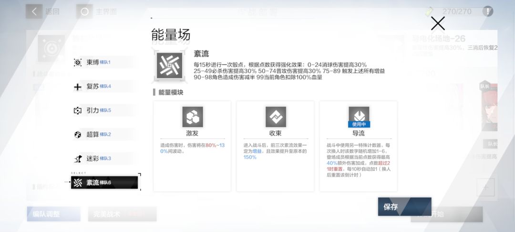Select the 束缚 energy field entry
Image resolution: width=515 pixels, height=232 pixels.
(x=104, y=62)
